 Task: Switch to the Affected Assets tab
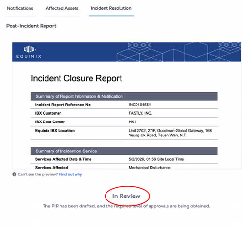click(62, 8)
